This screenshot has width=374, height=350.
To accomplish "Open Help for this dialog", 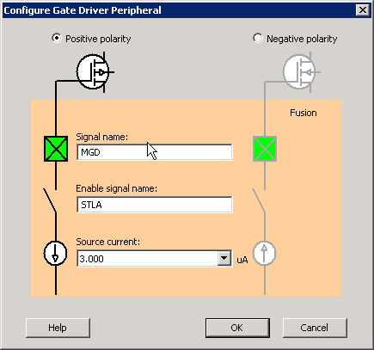I will [58, 328].
